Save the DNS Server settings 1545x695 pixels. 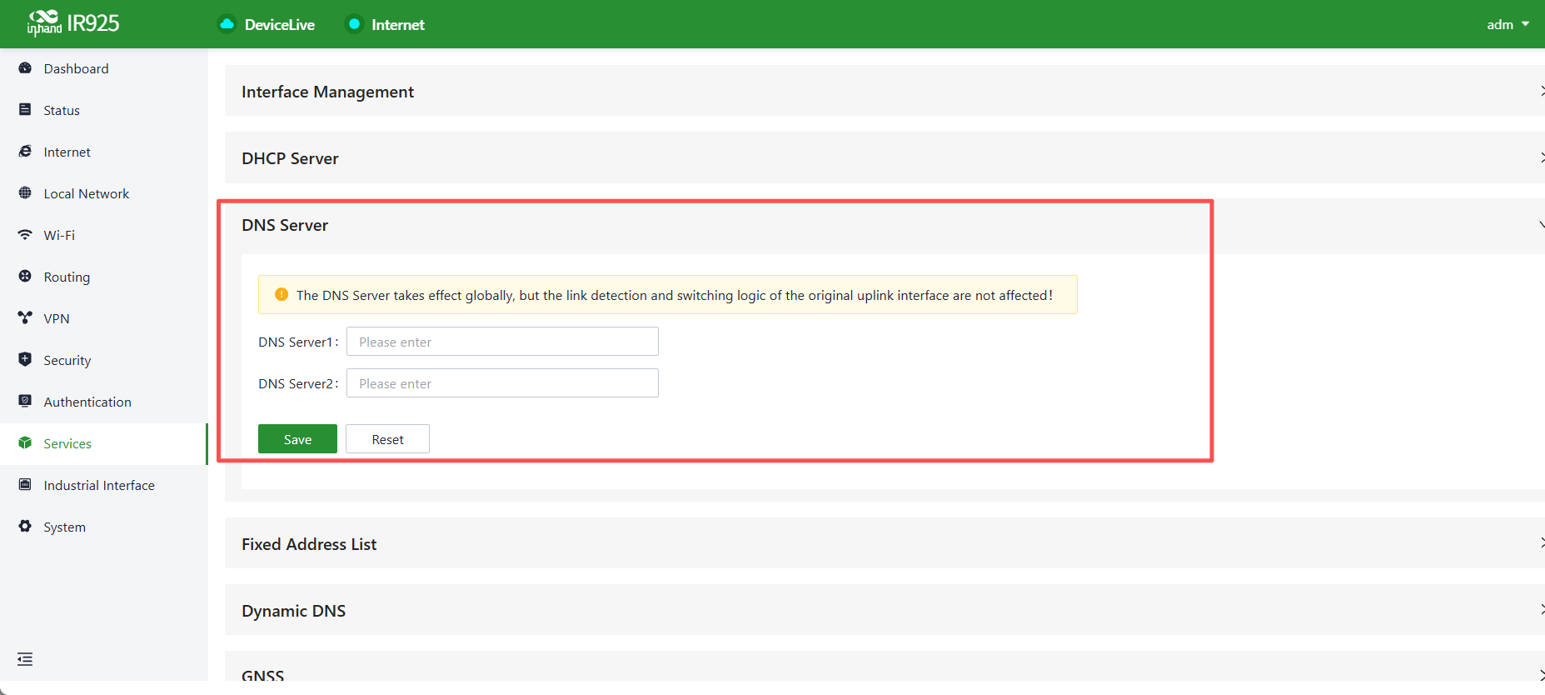tap(297, 439)
